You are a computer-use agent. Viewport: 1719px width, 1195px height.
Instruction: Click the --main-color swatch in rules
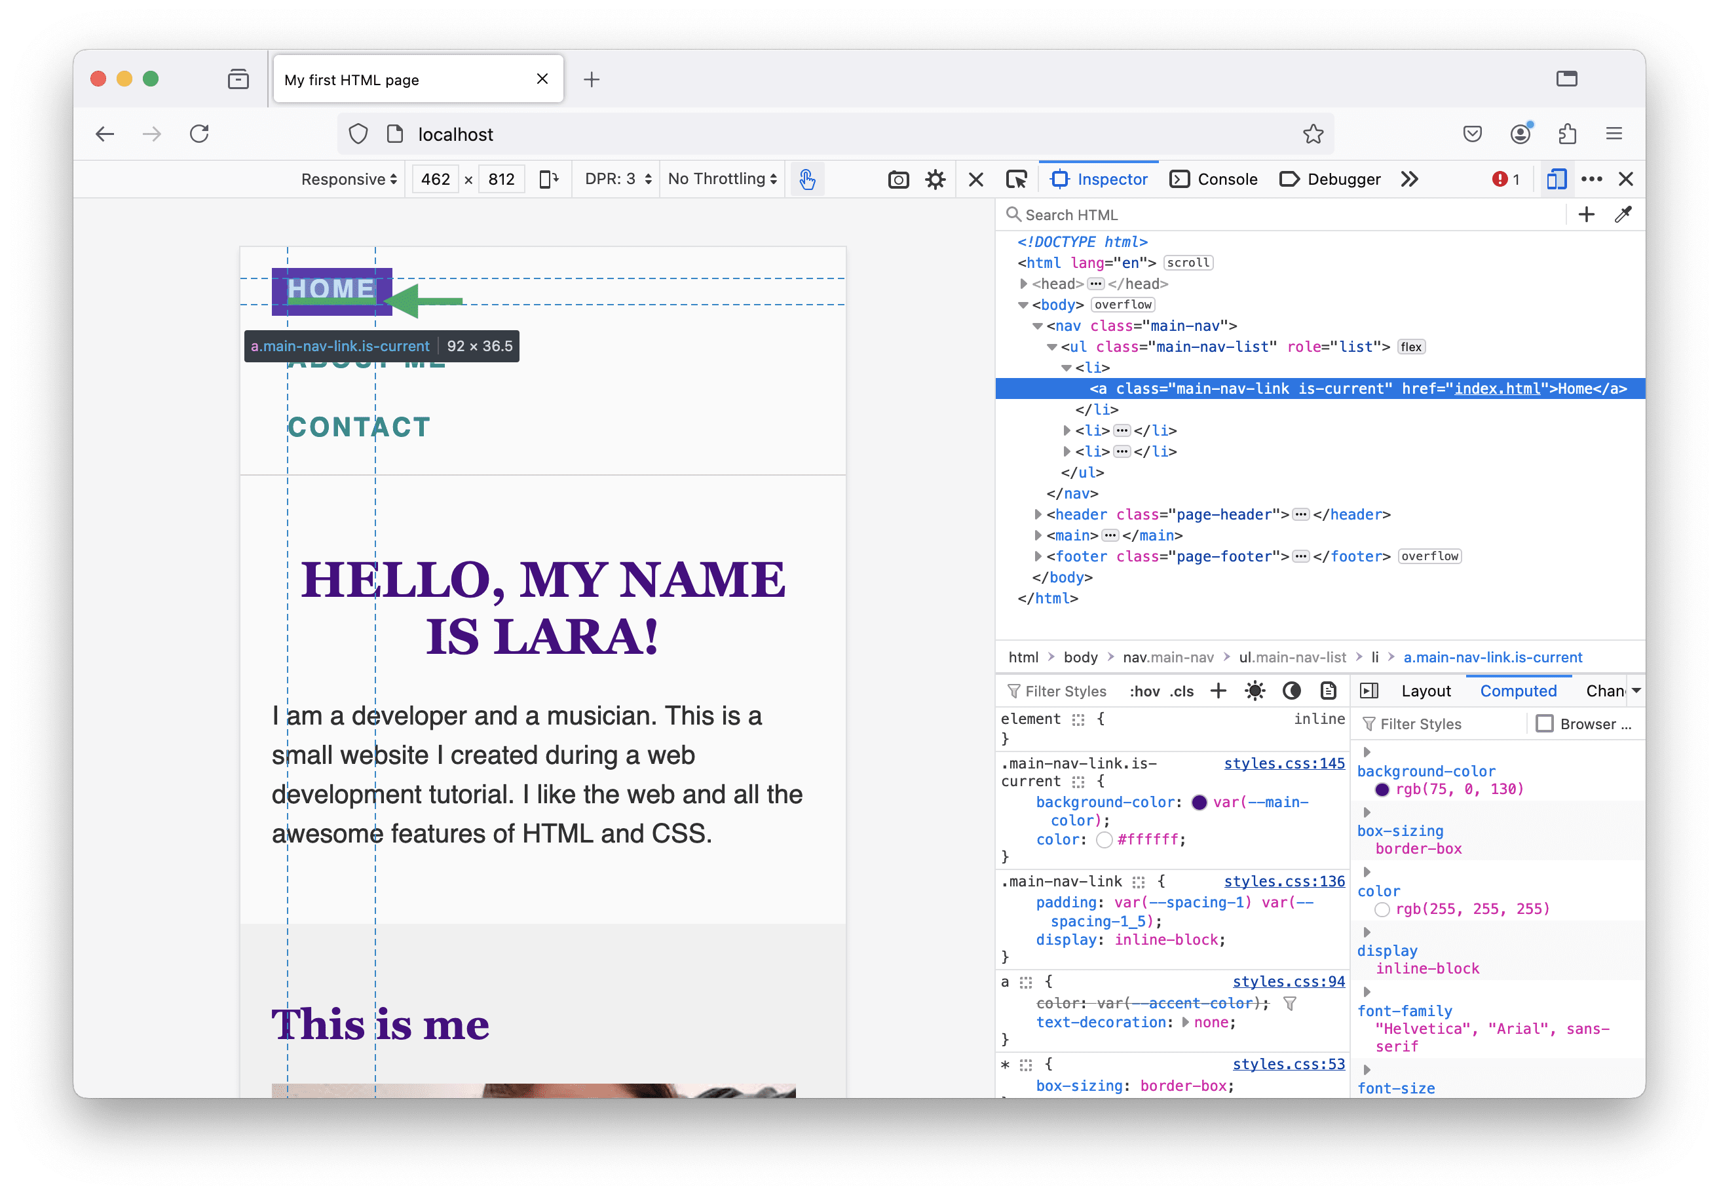[x=1199, y=803]
